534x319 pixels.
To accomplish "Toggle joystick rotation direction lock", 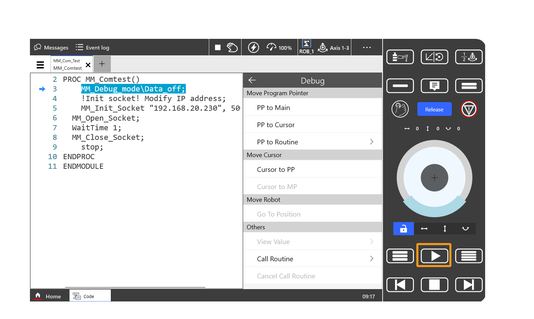I will [465, 229].
